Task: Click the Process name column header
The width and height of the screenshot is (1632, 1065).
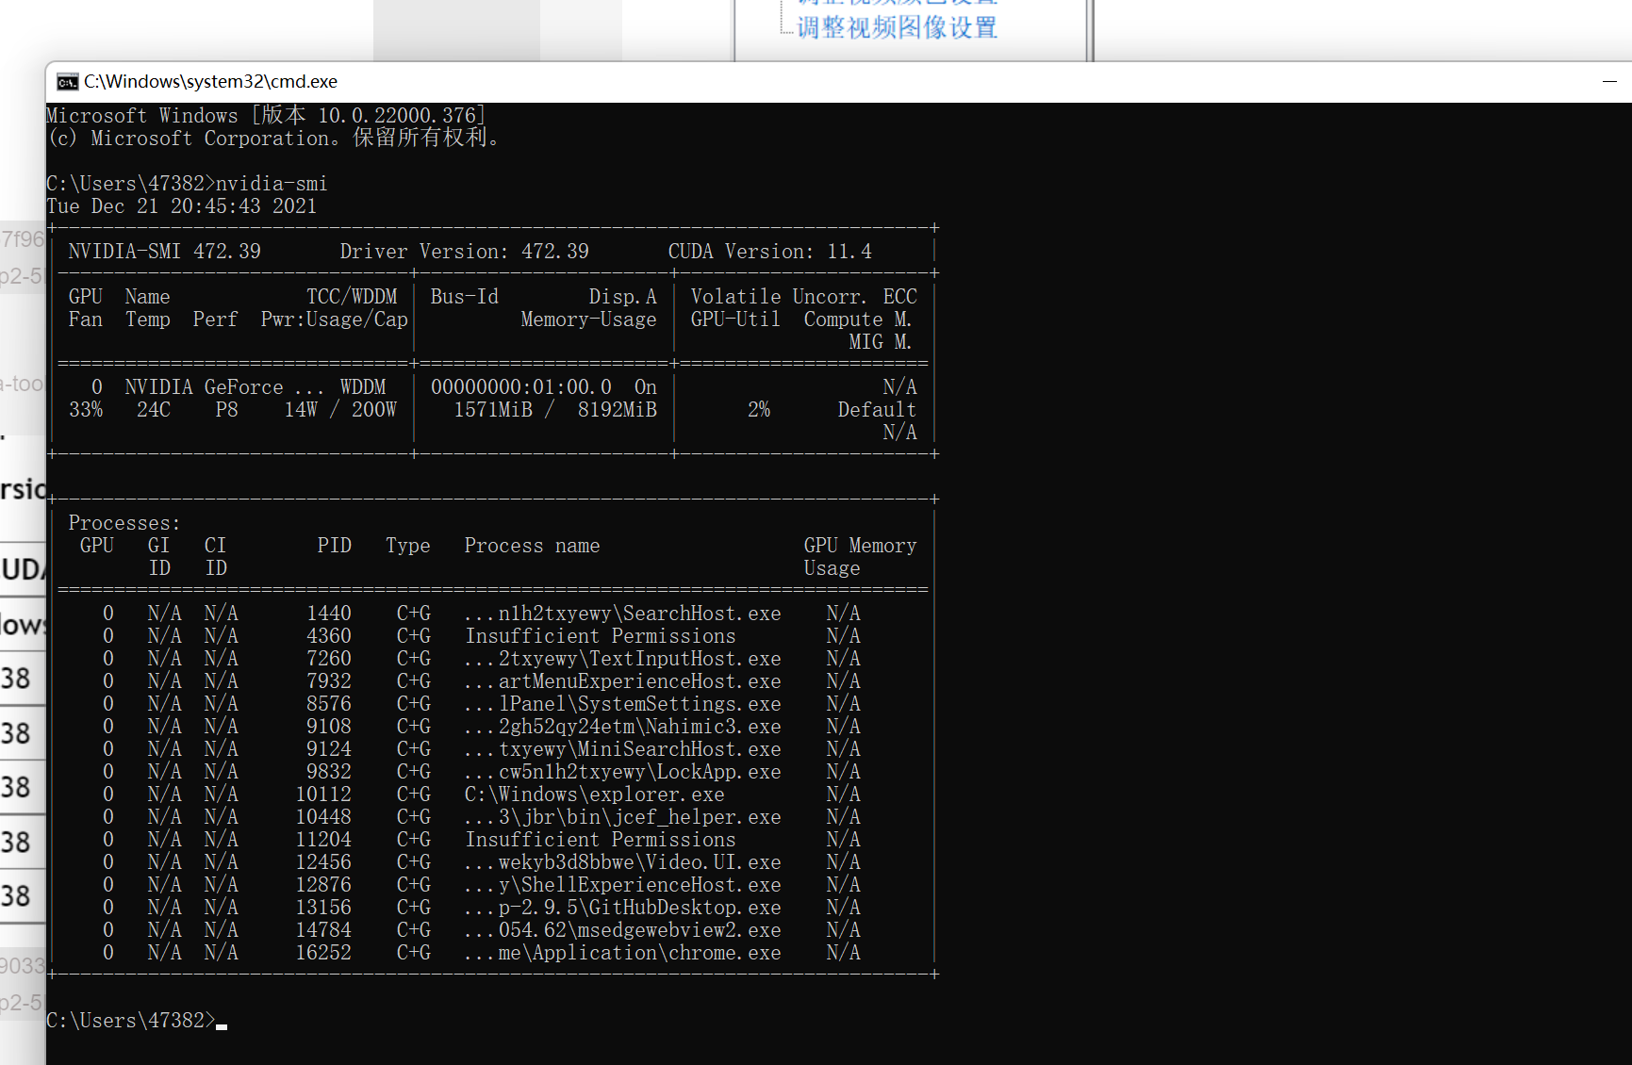Action: pyautogui.click(x=532, y=546)
